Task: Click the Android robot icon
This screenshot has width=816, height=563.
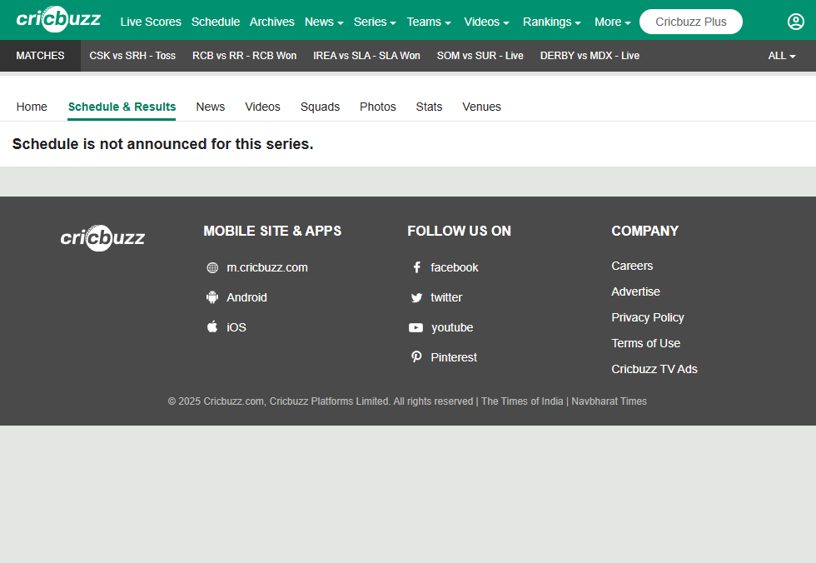Action: pyautogui.click(x=212, y=297)
